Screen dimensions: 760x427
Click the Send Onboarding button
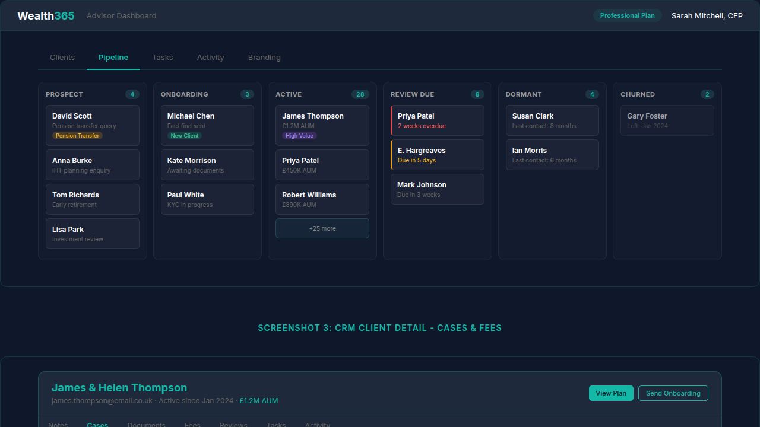tap(673, 393)
